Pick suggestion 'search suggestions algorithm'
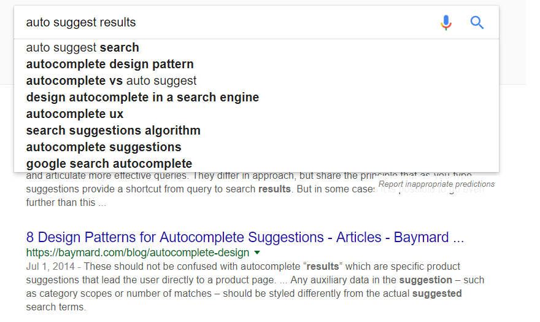 (x=256, y=130)
